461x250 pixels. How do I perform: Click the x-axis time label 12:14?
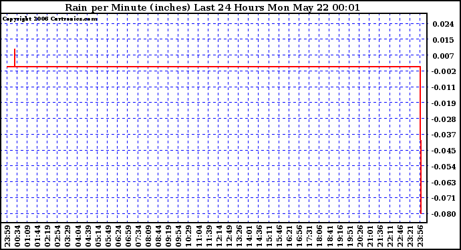218,237
